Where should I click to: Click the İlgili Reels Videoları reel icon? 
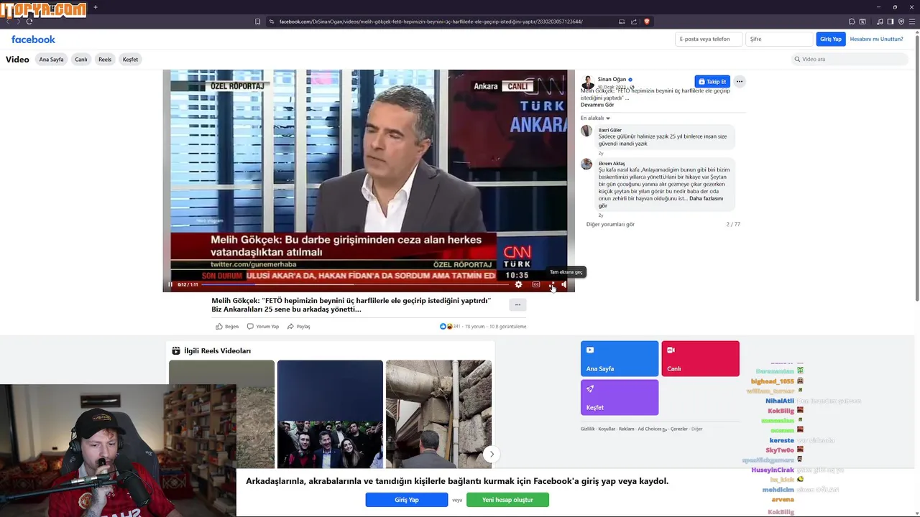click(x=176, y=350)
